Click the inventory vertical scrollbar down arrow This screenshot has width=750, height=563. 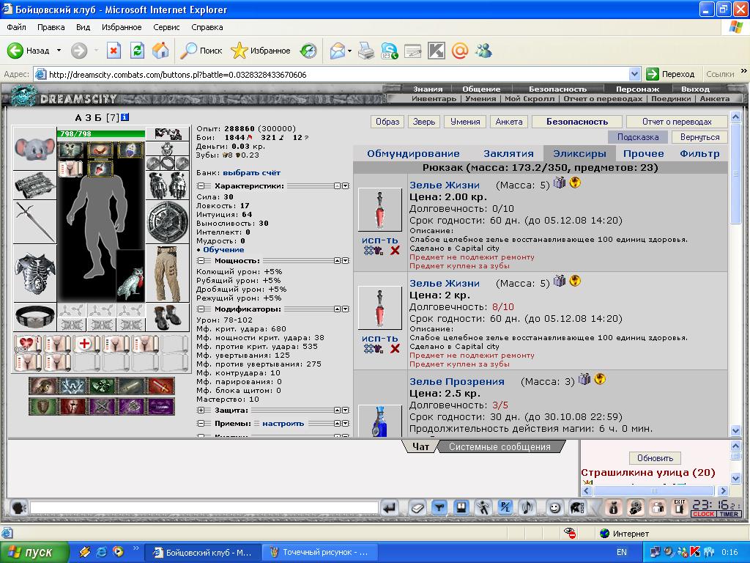coord(735,431)
